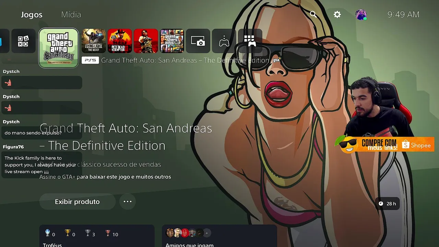This screenshot has height=247, width=439.
Task: Open the user profile avatar
Action: (x=361, y=14)
